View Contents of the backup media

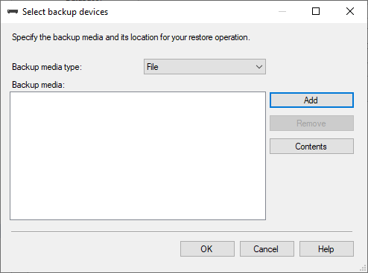(x=311, y=147)
